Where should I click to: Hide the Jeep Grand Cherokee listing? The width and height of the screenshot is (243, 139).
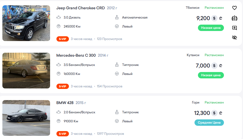click(234, 38)
